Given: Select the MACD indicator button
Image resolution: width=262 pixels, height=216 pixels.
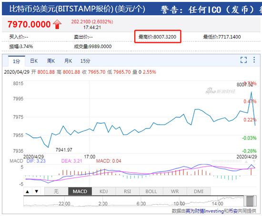Looking at the screenshot, I should [80, 191].
